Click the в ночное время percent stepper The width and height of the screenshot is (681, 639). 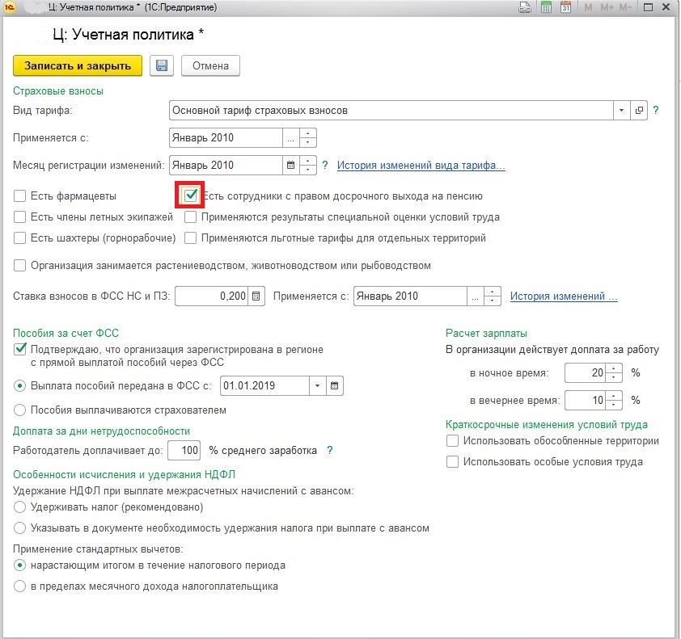pyautogui.click(x=614, y=372)
